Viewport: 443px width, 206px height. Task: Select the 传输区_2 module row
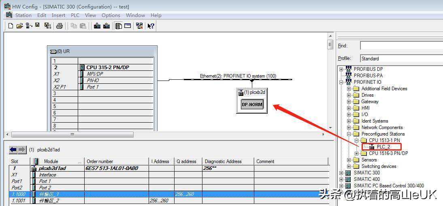tap(170, 201)
